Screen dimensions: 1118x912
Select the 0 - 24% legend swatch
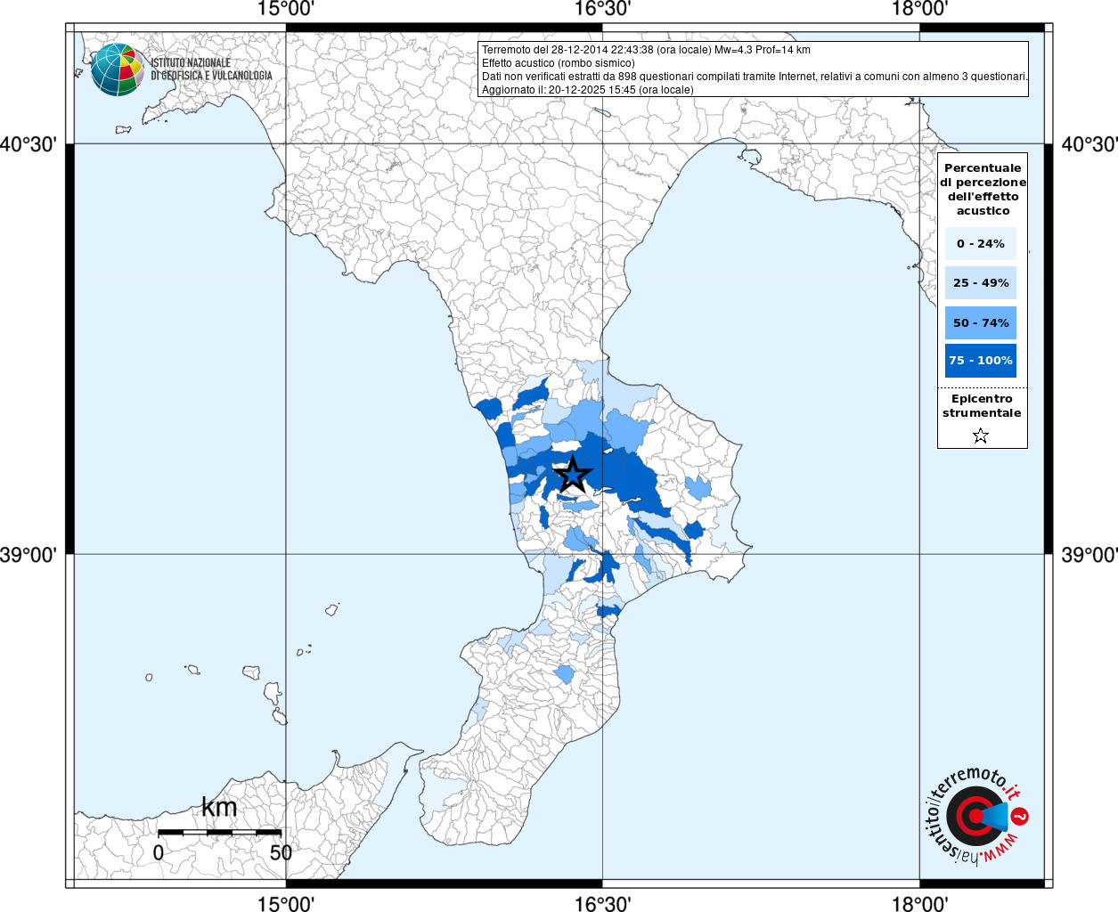pyautogui.click(x=981, y=243)
